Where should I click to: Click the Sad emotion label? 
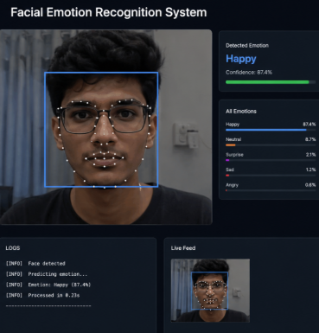230,170
